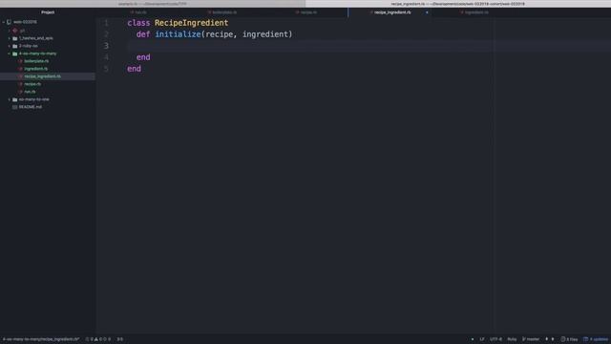Open run.rb in the tree

(30, 92)
